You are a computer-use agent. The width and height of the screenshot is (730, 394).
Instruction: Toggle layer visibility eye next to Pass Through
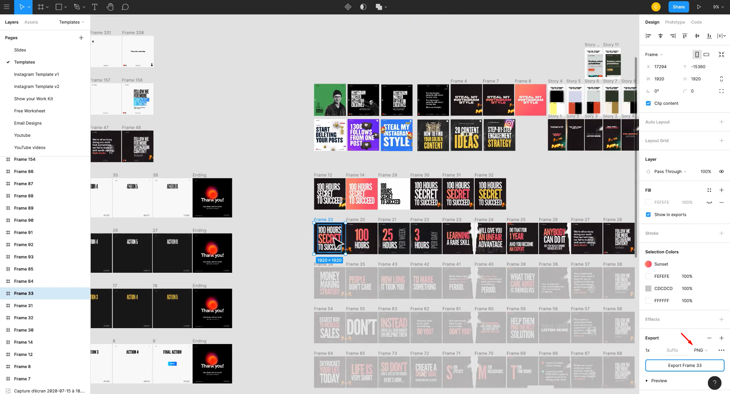point(721,171)
